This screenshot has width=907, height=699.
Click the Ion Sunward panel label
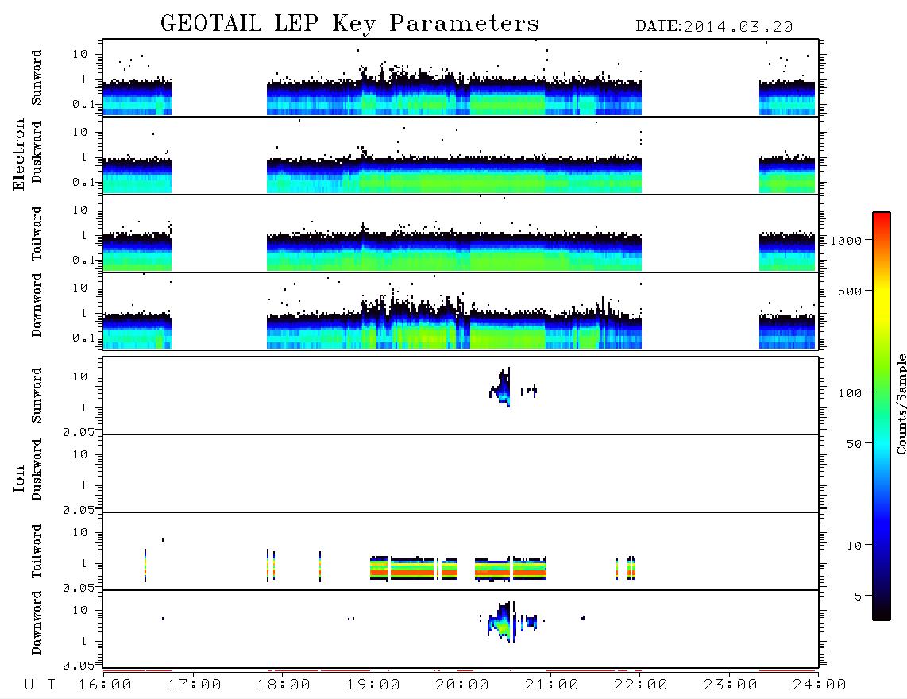tap(37, 396)
